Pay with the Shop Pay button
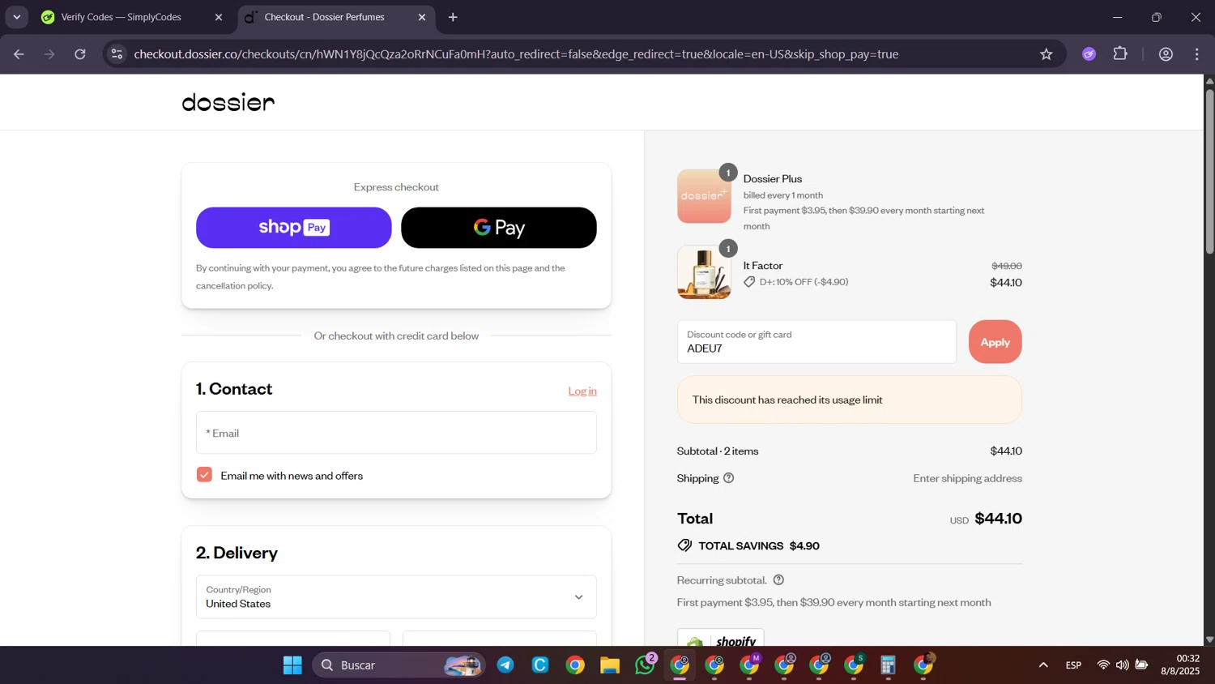The height and width of the screenshot is (684, 1215). (x=293, y=228)
